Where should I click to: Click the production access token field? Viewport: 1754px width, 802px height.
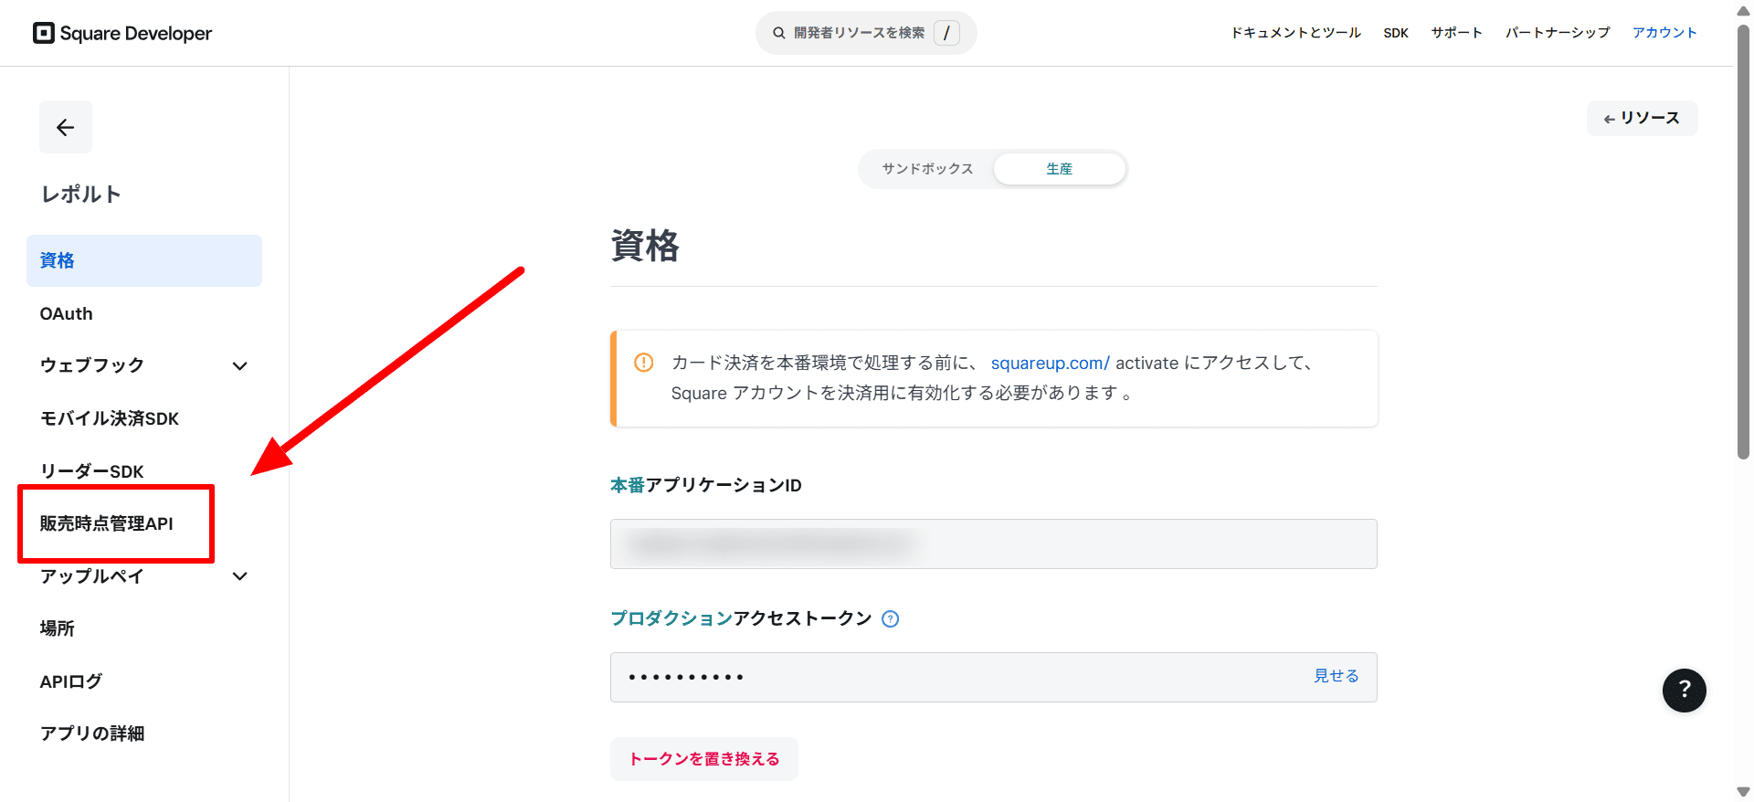[x=994, y=677]
